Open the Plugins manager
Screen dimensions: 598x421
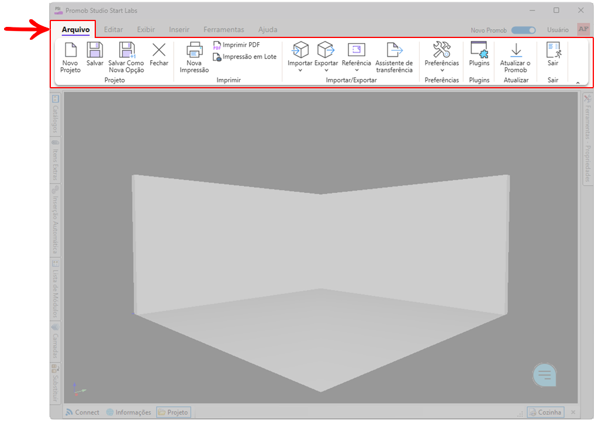click(479, 54)
